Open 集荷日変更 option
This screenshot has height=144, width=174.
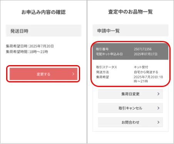click(130, 94)
